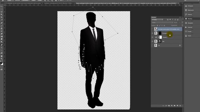Select the Move tool

2,6
